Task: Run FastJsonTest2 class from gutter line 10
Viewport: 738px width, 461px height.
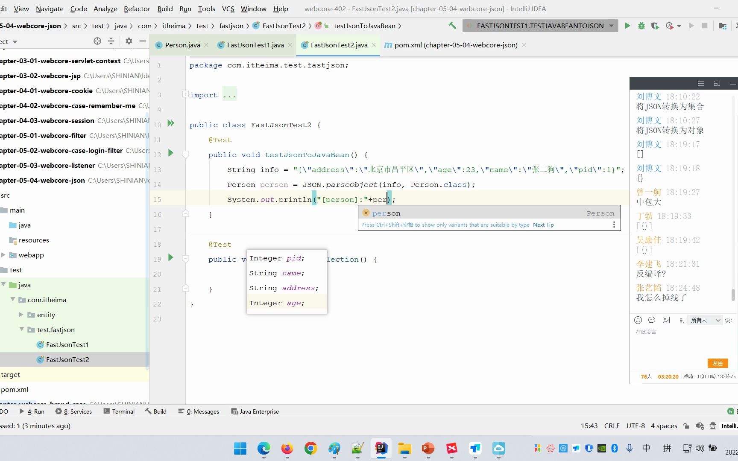Action: point(171,123)
